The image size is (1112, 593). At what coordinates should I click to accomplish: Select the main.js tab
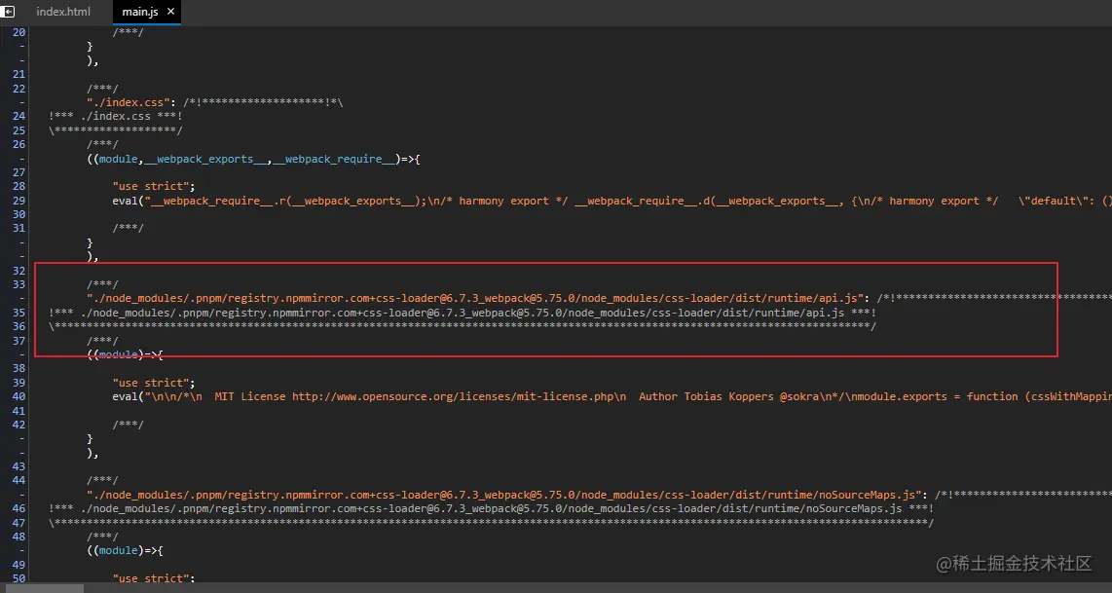(139, 12)
